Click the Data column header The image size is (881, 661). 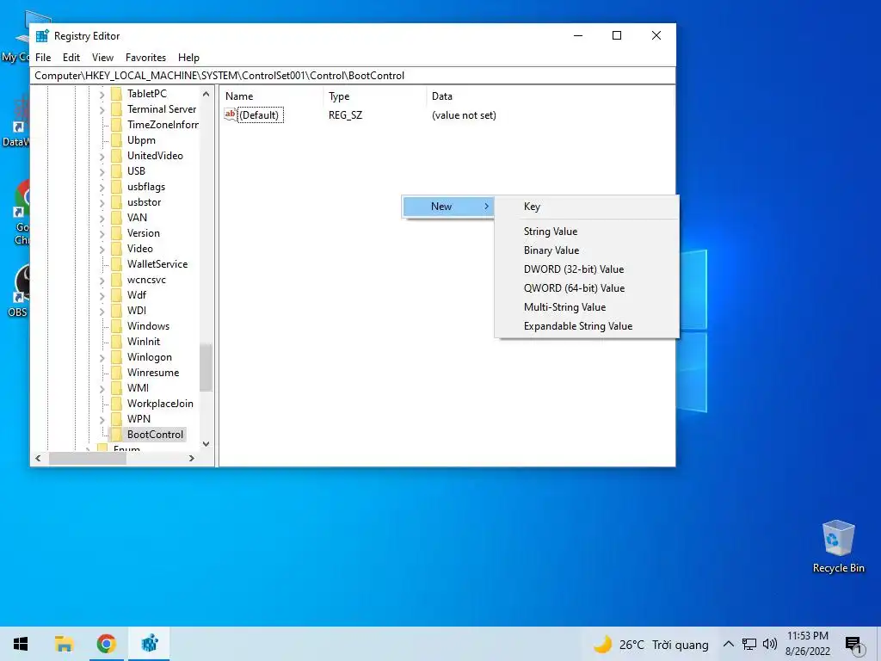[x=550, y=96]
